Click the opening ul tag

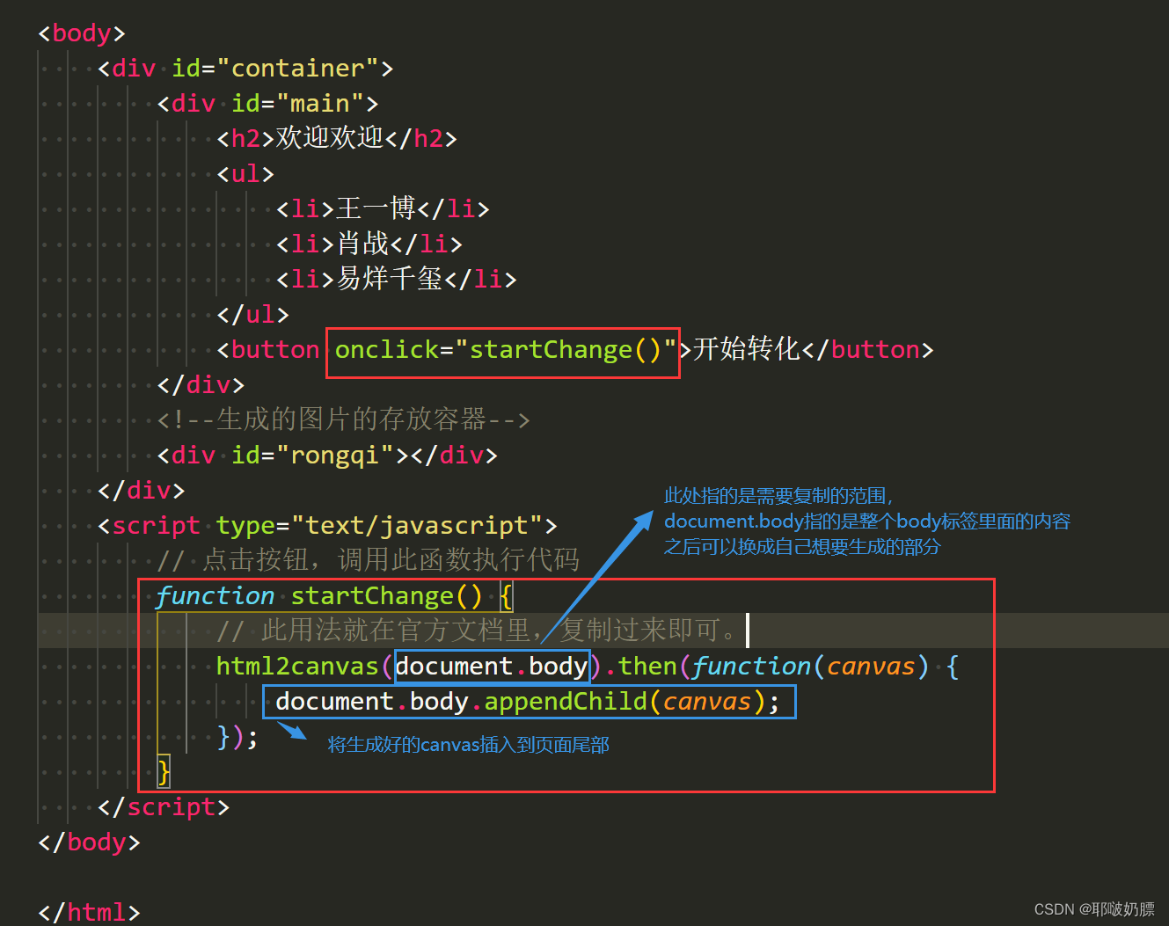(x=246, y=174)
